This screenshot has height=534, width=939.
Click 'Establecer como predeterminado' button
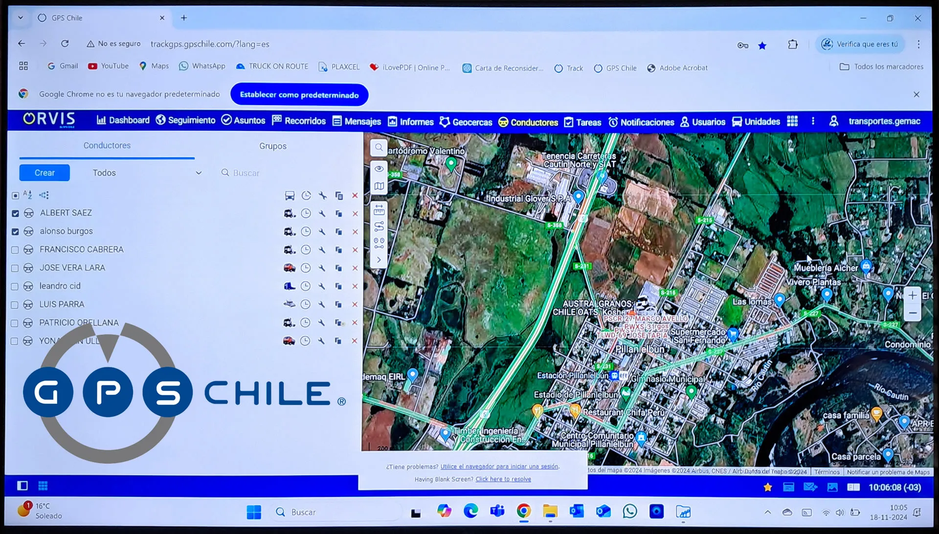(299, 95)
